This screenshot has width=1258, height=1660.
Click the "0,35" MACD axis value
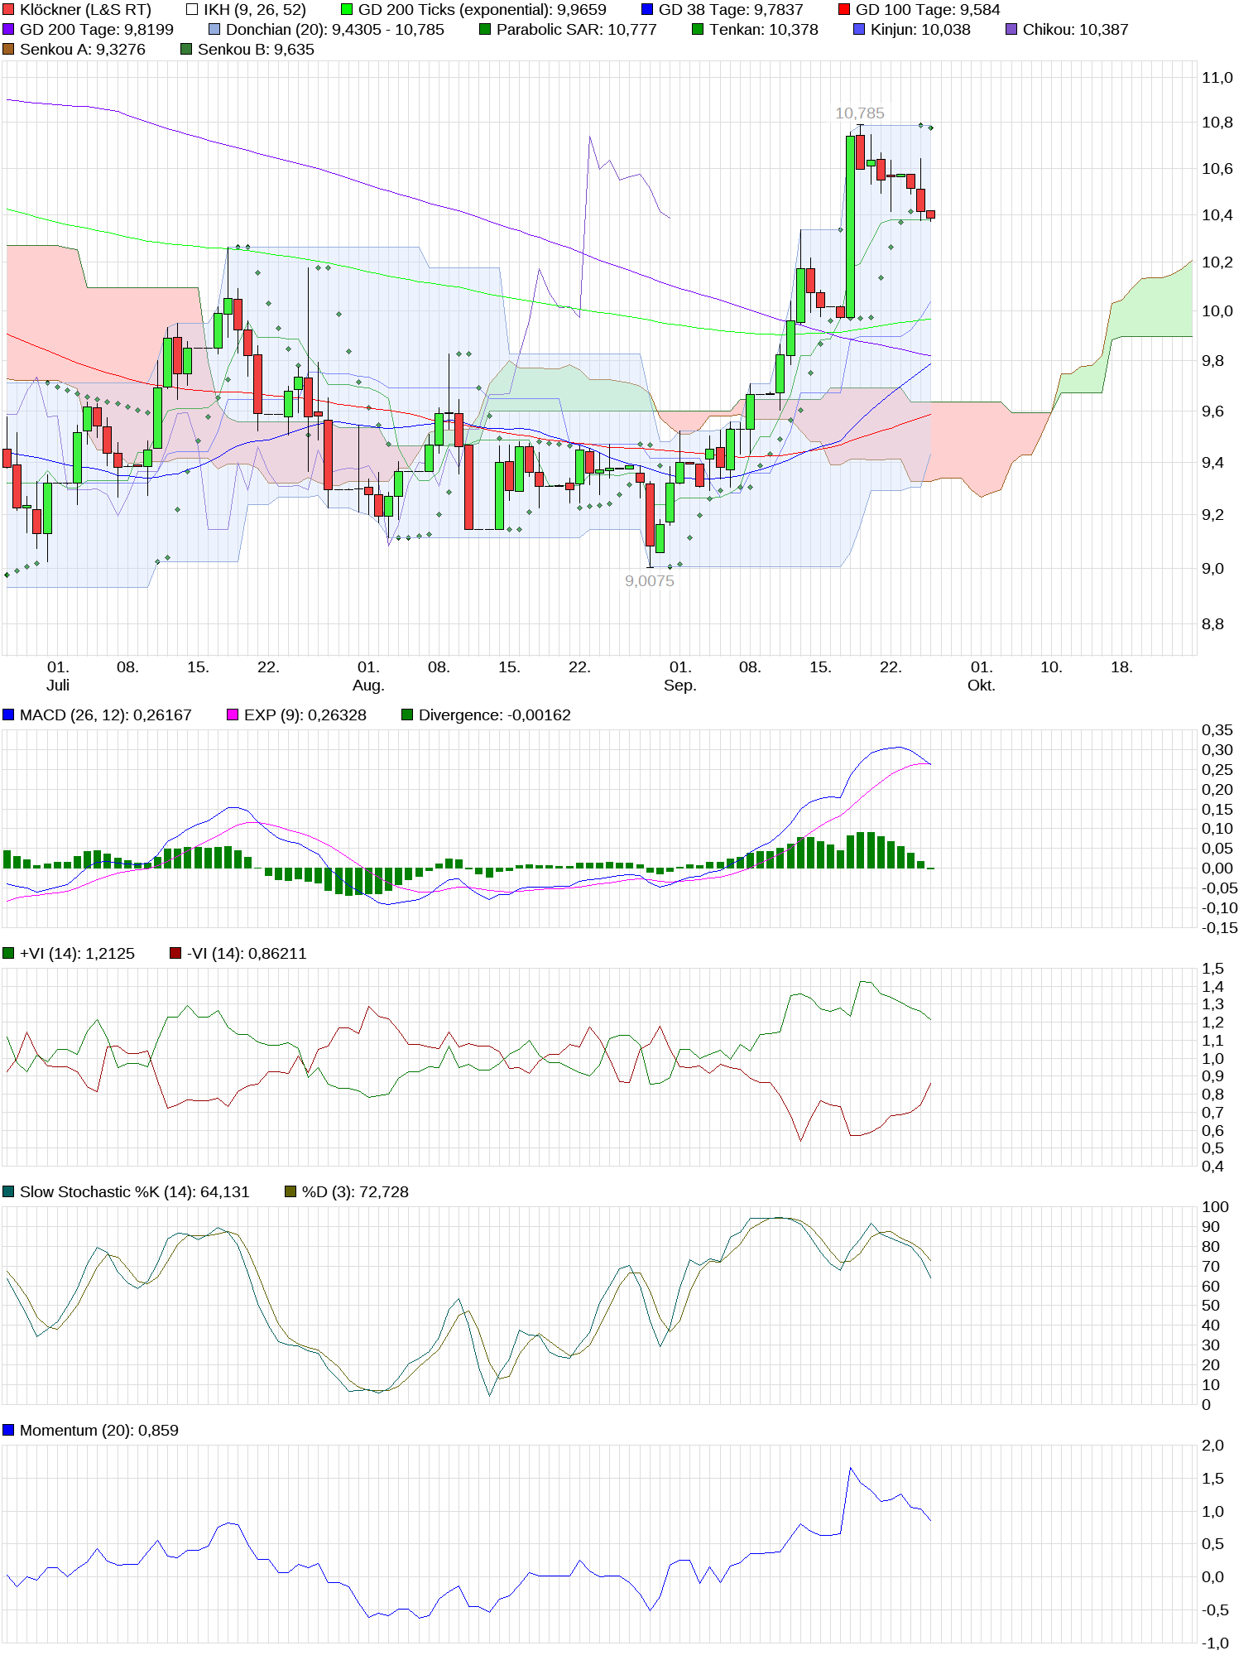tap(1217, 730)
